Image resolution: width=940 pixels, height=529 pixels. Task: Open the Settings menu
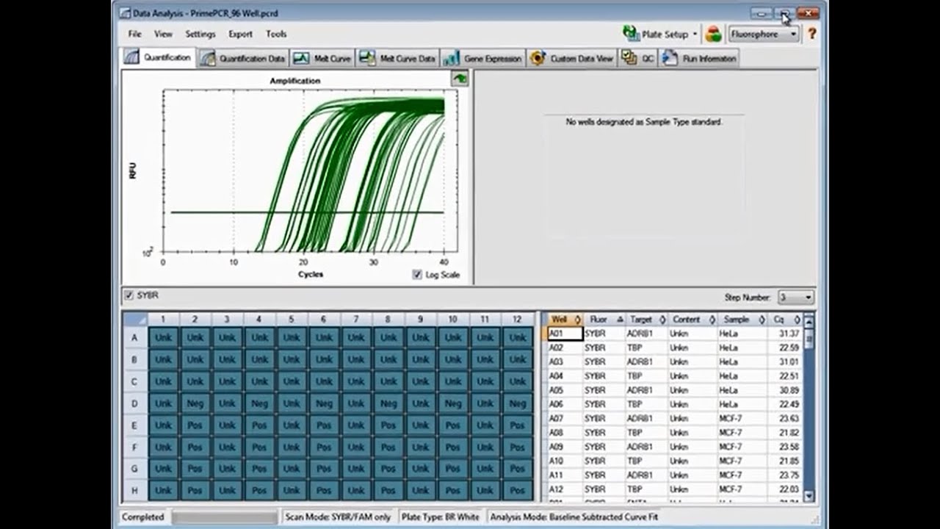[x=200, y=34]
